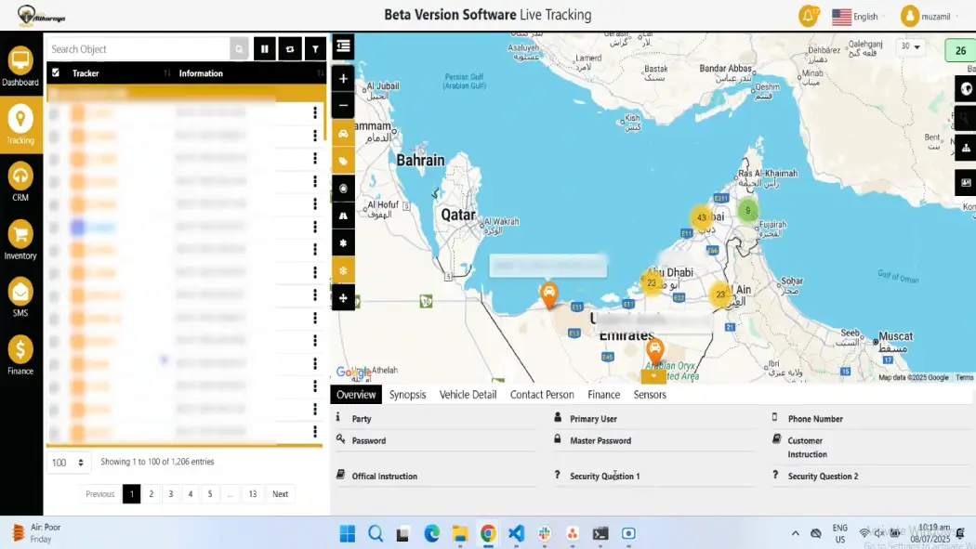Open the map refresh interval dropdown showing 30

point(911,46)
